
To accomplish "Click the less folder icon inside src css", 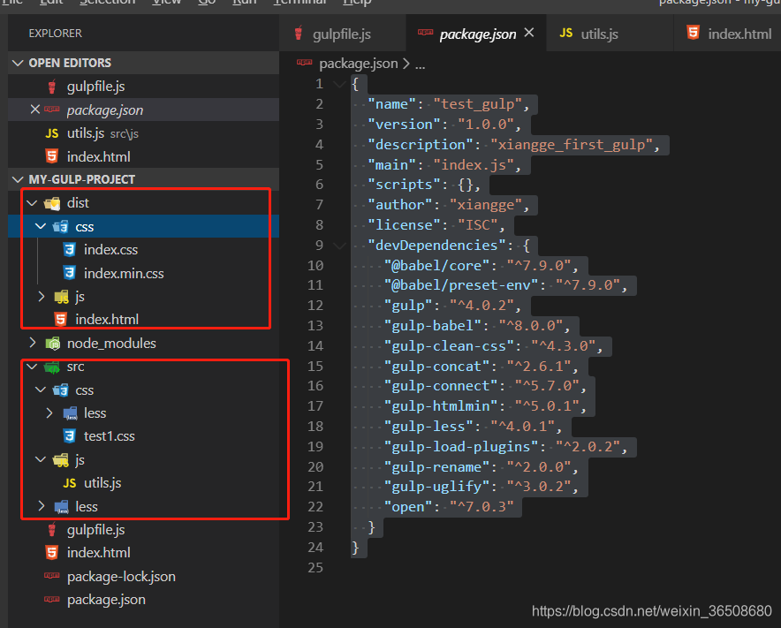I will coord(70,413).
